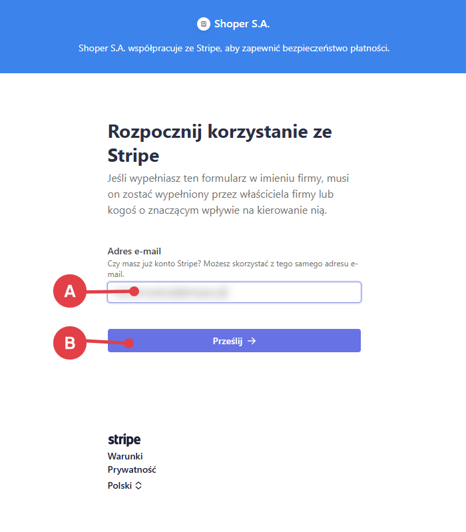
Task: Click the chevron icon beside Polski
Action: [138, 485]
